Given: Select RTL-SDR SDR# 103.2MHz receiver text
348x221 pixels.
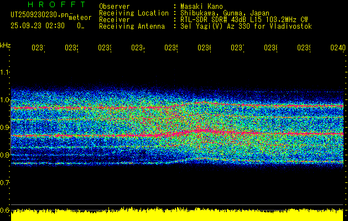Looking at the screenshot, I should coord(244,20).
